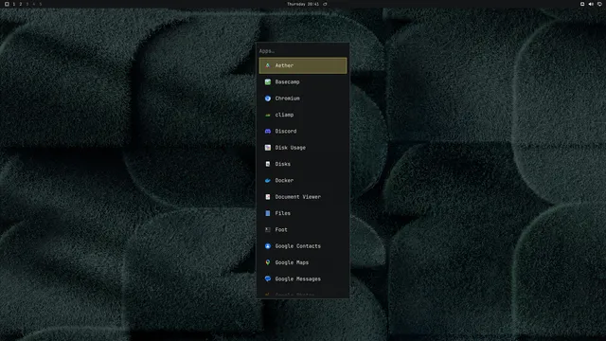The image size is (606, 341).
Task: Switch to workspace 5
Action: point(40,4)
